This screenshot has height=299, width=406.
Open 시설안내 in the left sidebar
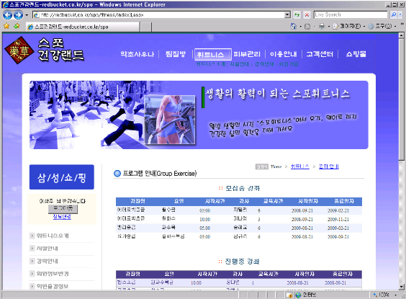point(47,249)
